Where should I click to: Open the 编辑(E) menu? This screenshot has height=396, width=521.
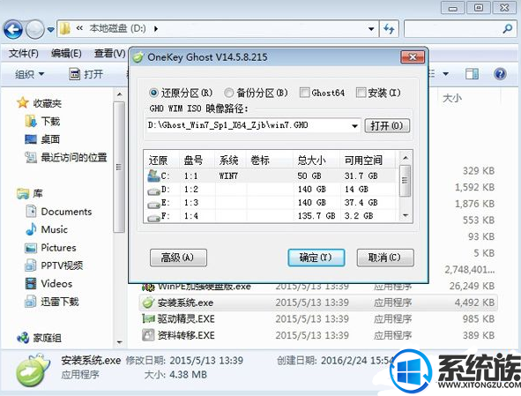click(x=66, y=53)
